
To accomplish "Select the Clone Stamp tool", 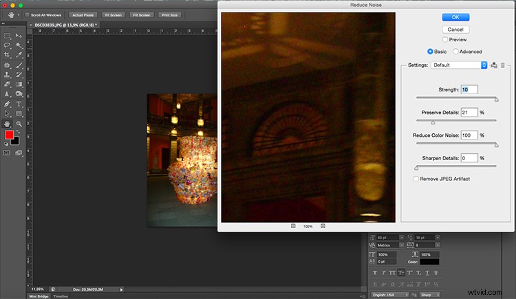I will [x=7, y=75].
